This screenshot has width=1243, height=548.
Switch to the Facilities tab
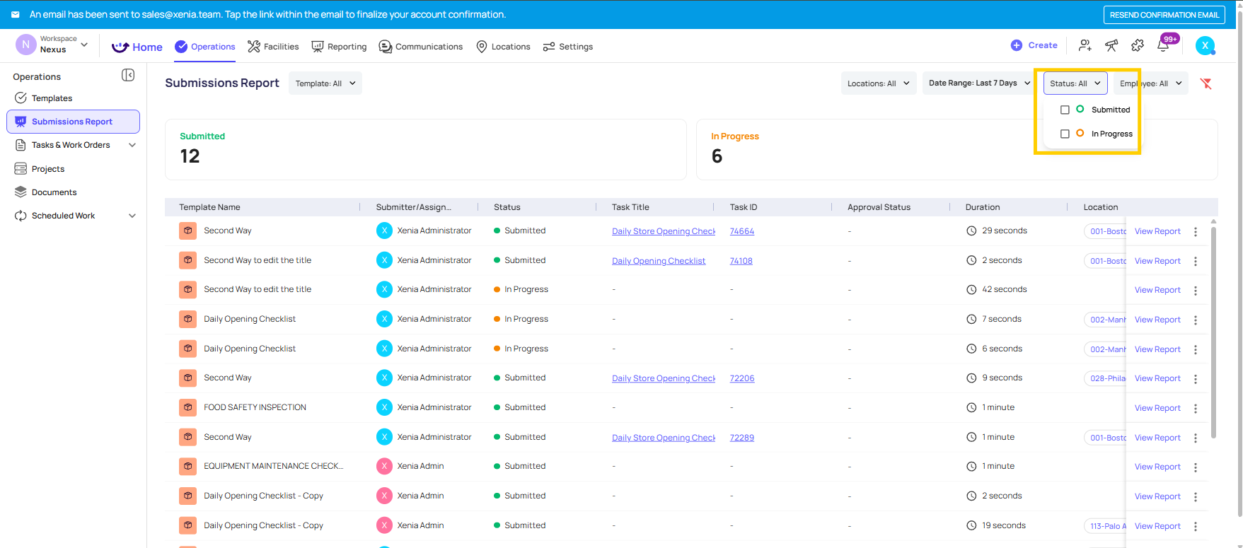(x=273, y=47)
